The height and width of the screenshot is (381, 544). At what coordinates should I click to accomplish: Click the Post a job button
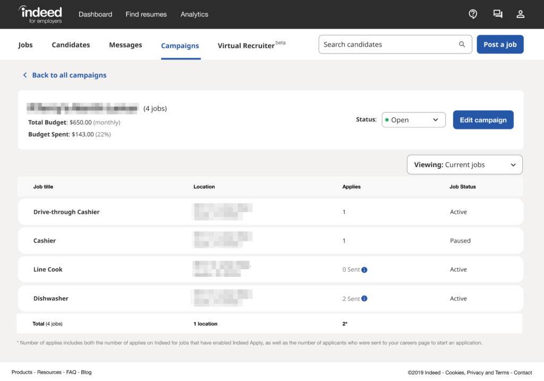[500, 44]
